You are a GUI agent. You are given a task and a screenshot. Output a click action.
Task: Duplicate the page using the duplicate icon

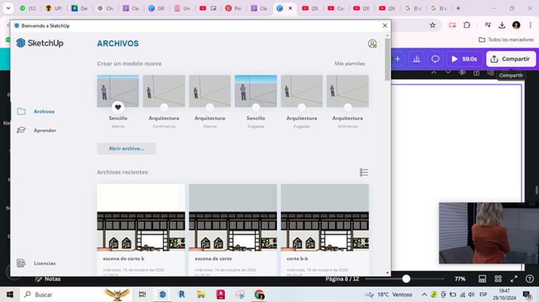(490, 73)
